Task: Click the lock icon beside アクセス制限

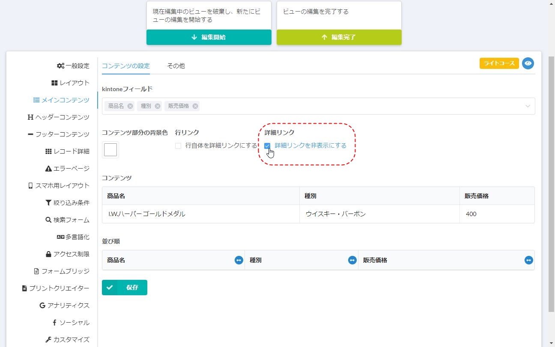Action: click(48, 254)
